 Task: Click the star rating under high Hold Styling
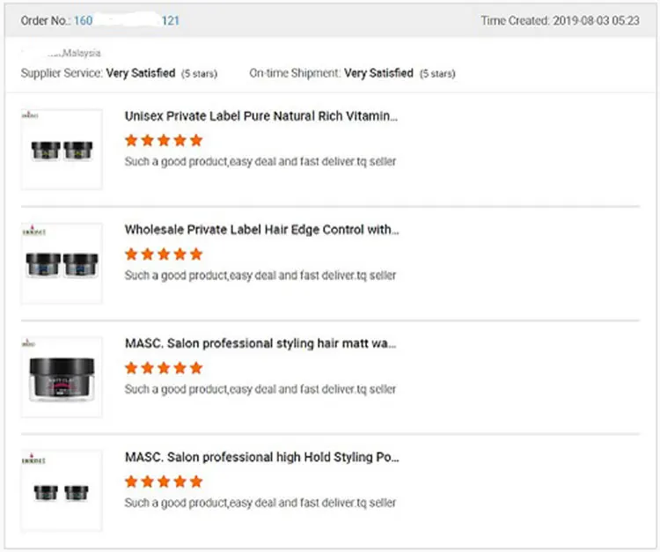pyautogui.click(x=165, y=482)
